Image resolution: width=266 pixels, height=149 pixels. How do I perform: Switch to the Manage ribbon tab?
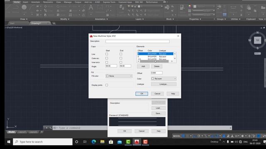68,2
